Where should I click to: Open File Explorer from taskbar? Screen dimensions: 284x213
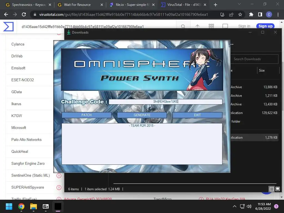[x=34, y=206]
